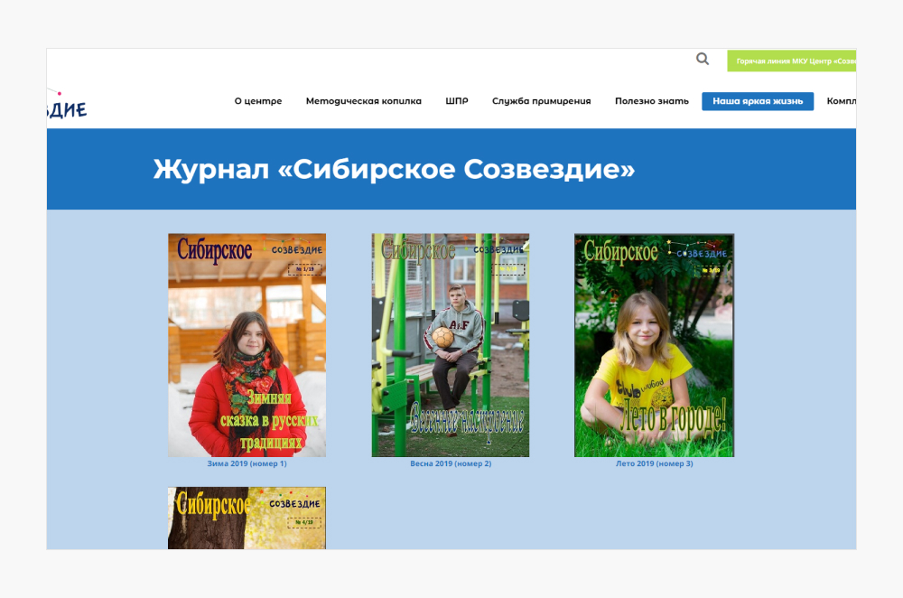Follow the «Лето 2019 (номер 3)» link
The height and width of the screenshot is (598, 903).
click(654, 463)
